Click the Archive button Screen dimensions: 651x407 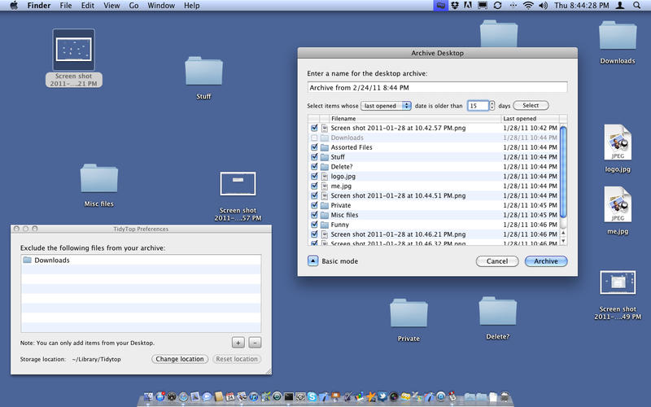pyautogui.click(x=546, y=261)
